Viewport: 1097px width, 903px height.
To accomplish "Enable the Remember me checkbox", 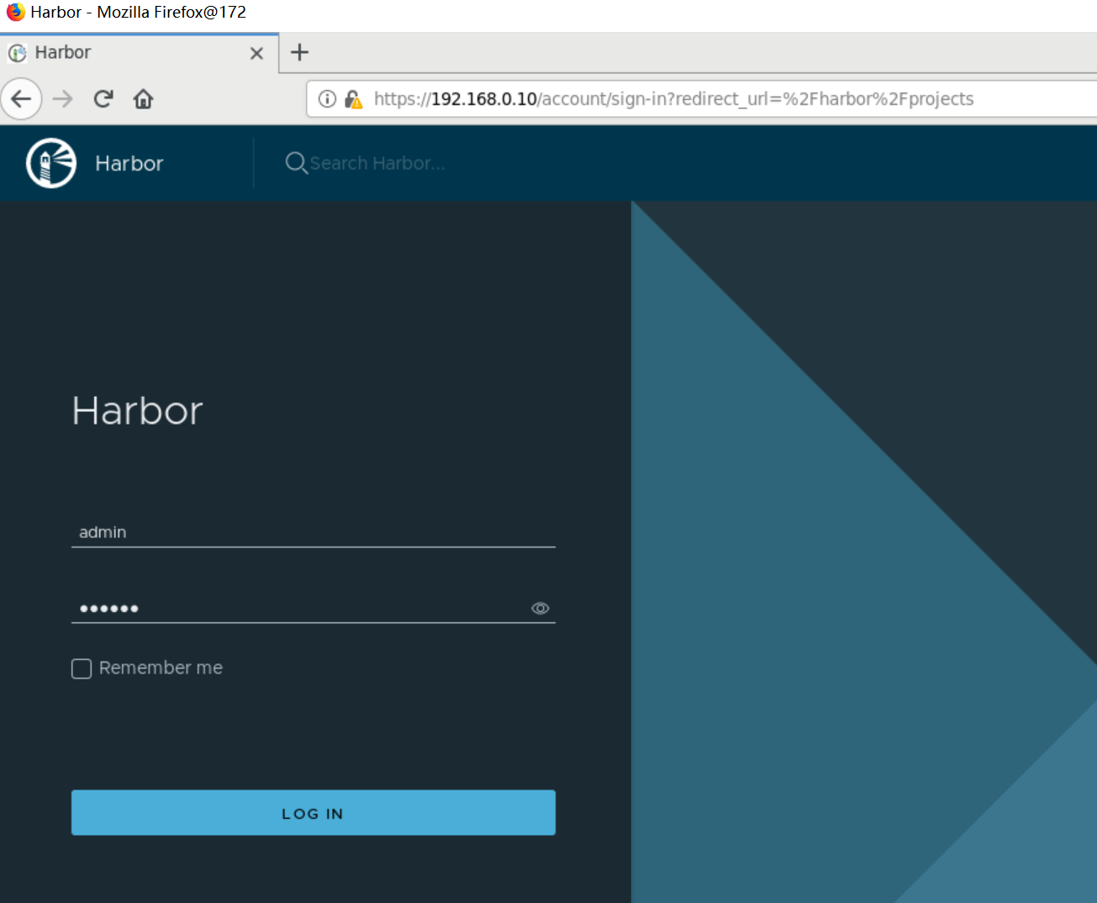I will [82, 668].
